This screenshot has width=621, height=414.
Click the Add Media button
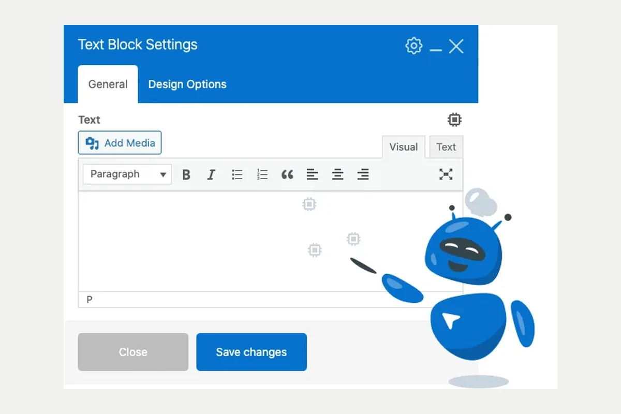[120, 143]
